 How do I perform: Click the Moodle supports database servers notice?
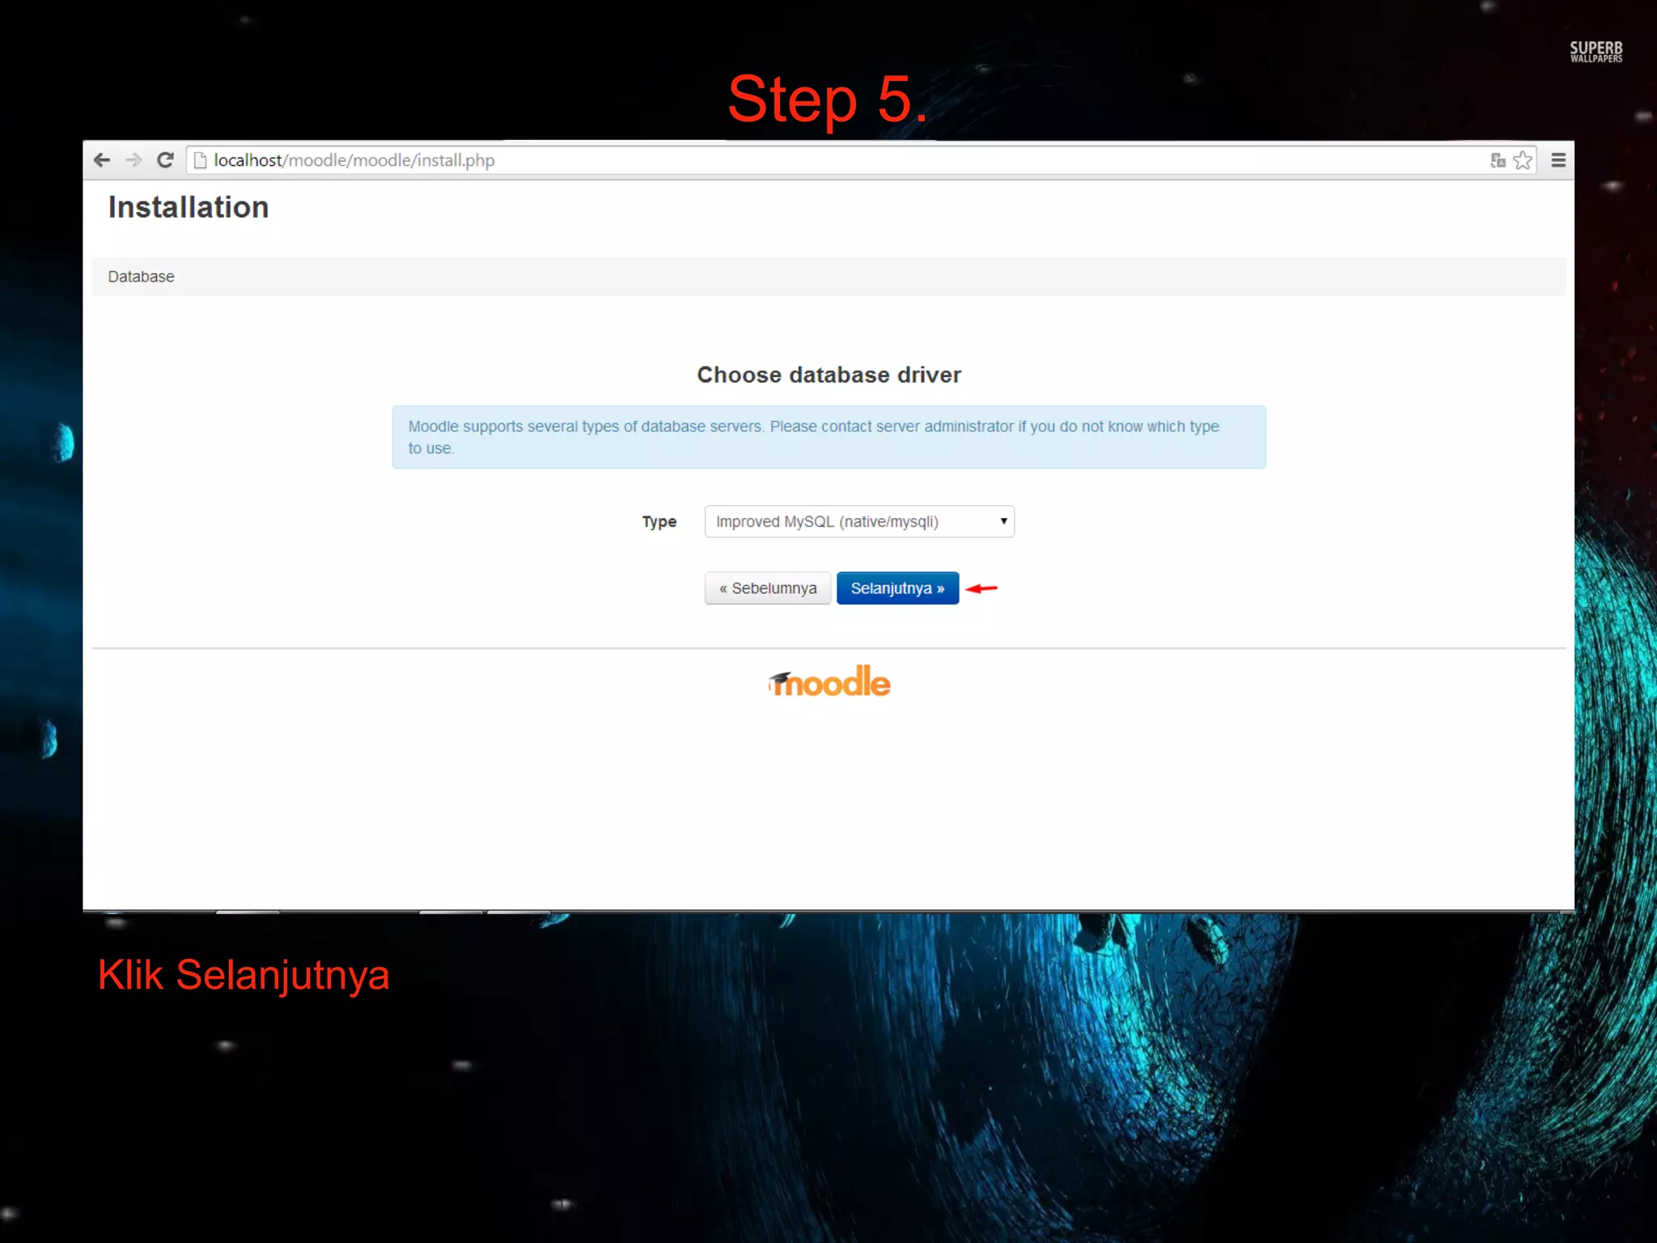point(829,437)
